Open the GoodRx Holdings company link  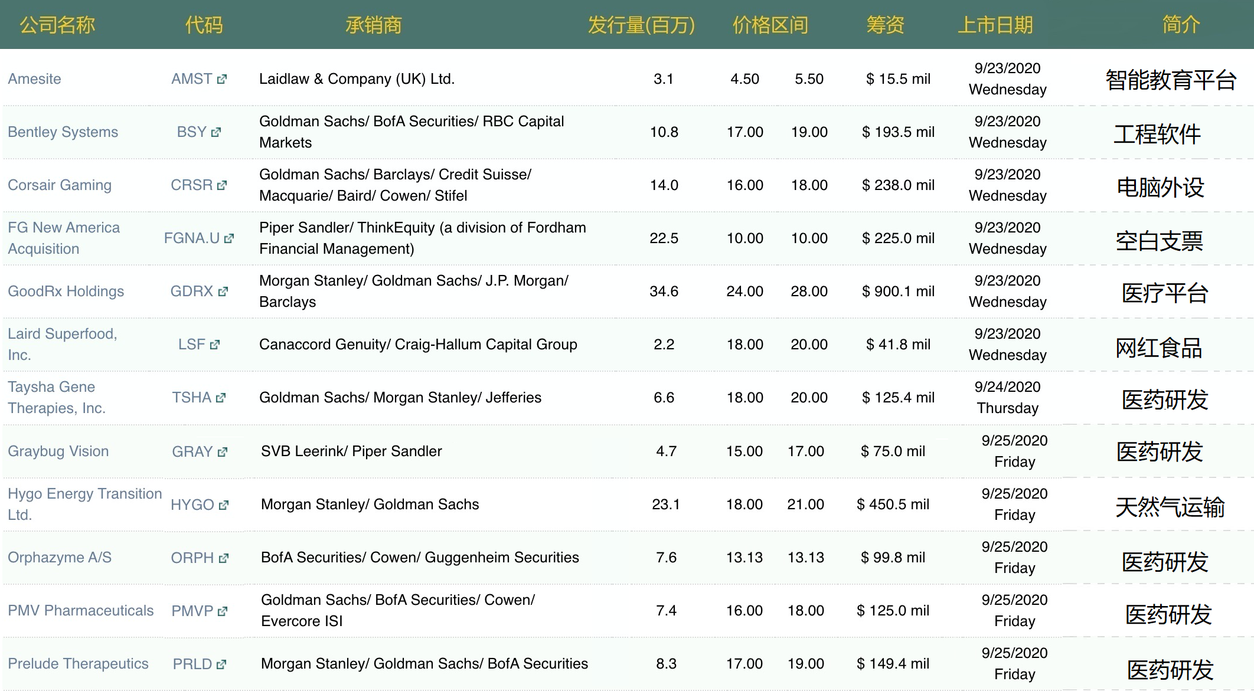click(x=66, y=291)
